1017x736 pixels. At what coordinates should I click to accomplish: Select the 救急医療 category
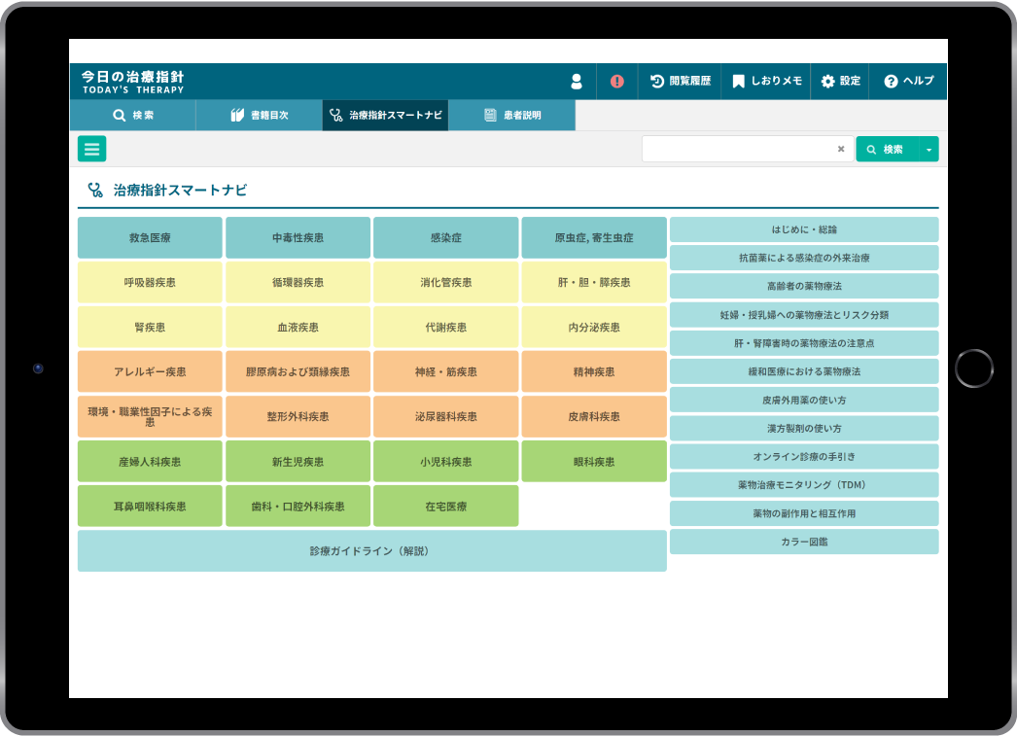click(x=149, y=237)
